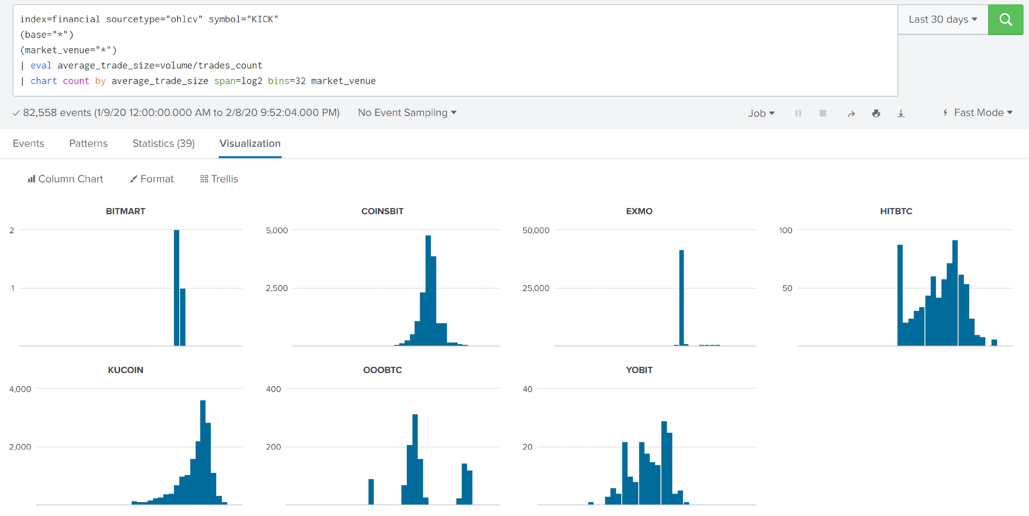Click the tallest bar in YOBIT chart
1029x516 pixels.
click(664, 463)
